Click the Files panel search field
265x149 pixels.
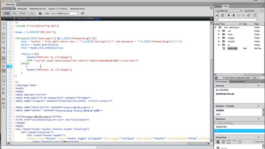click(x=236, y=20)
